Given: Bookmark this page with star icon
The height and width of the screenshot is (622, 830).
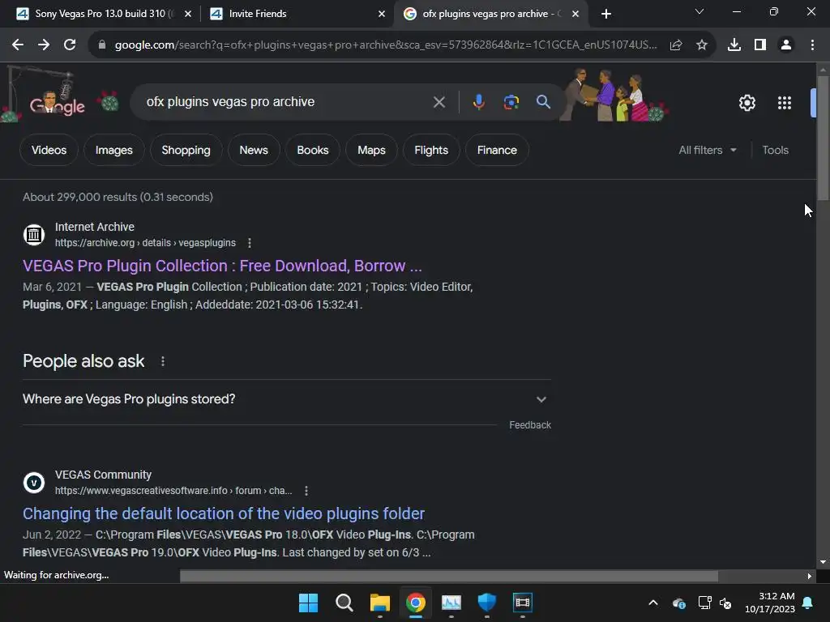Looking at the screenshot, I should (x=702, y=45).
